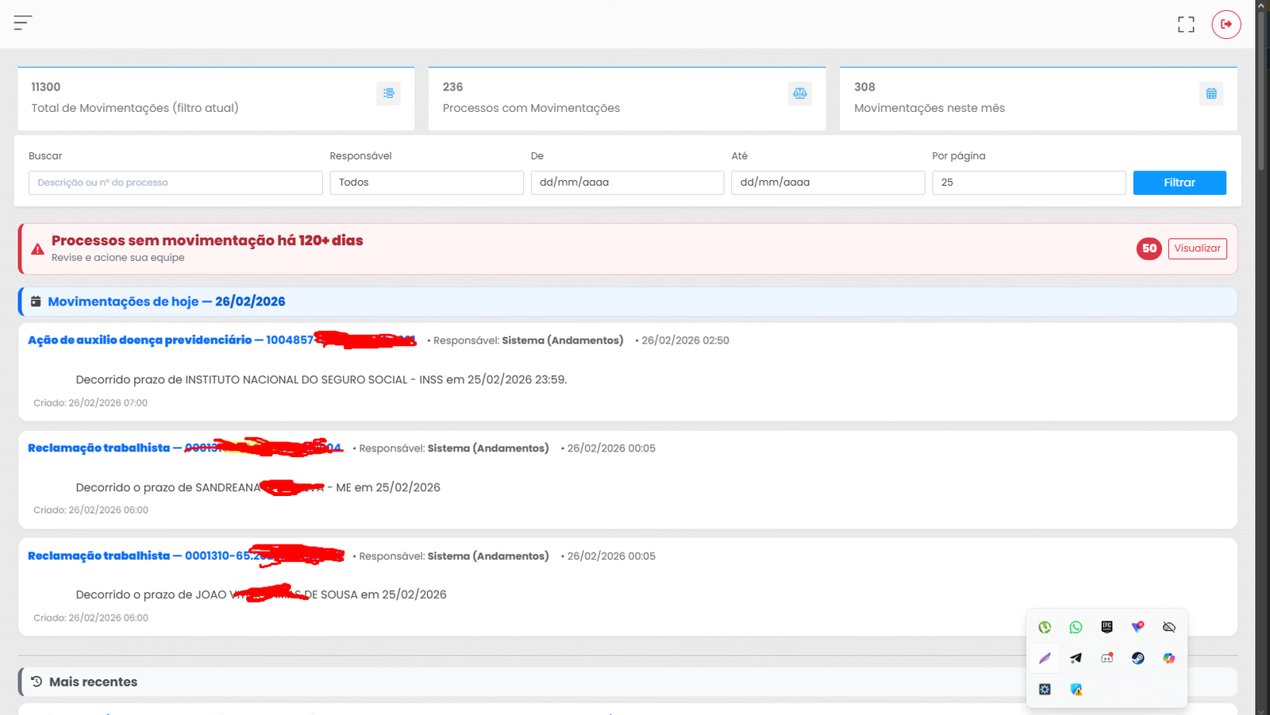
Task: Click the Filtrar button
Action: (1179, 183)
